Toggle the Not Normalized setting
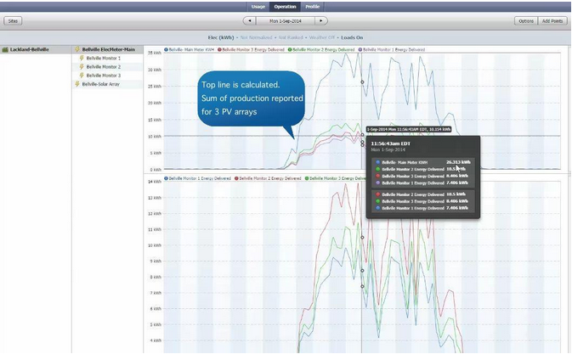 coord(256,37)
